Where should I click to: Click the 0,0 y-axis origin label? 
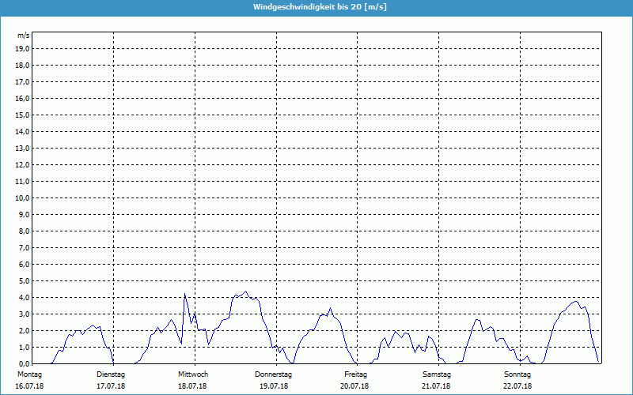coord(24,364)
